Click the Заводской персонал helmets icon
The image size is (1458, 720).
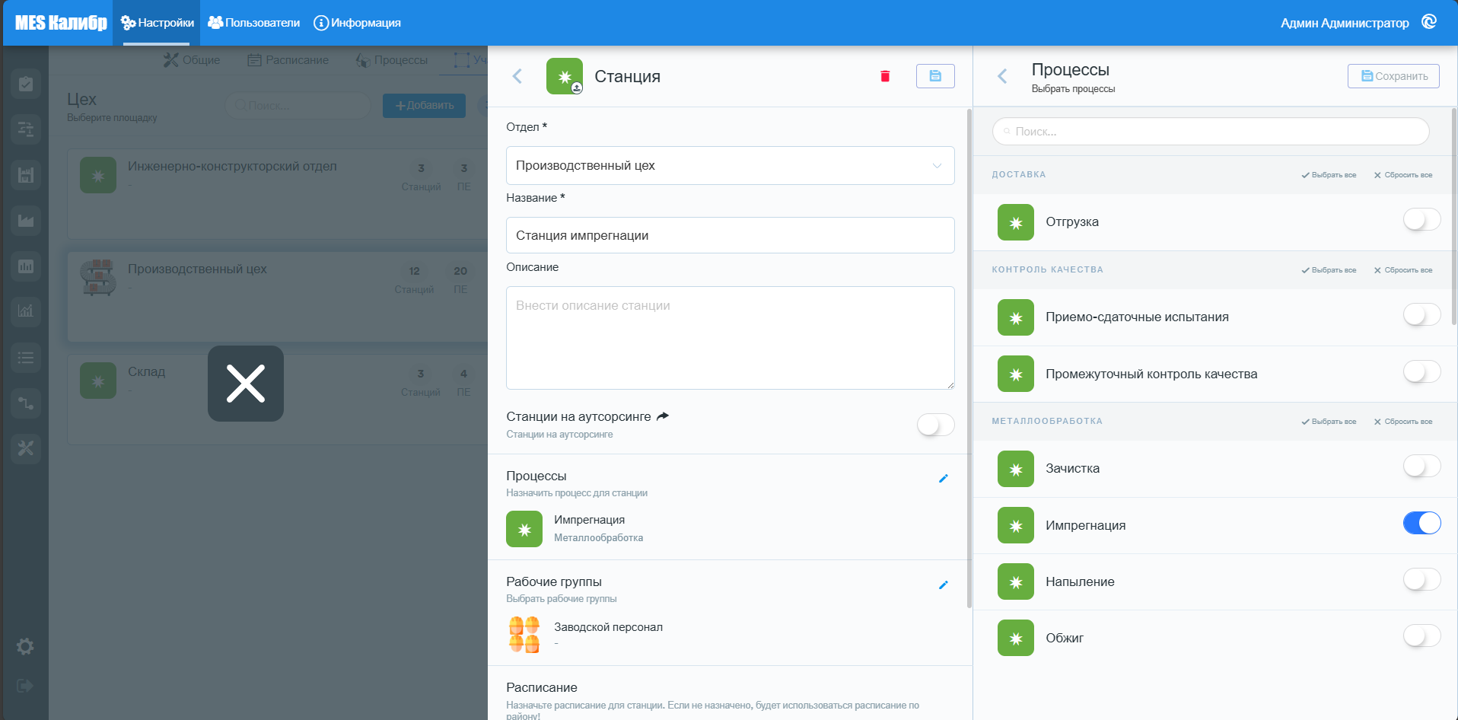click(524, 635)
